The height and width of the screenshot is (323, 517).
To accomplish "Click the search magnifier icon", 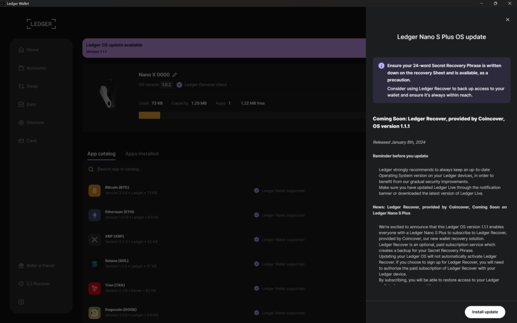I will click(91, 169).
